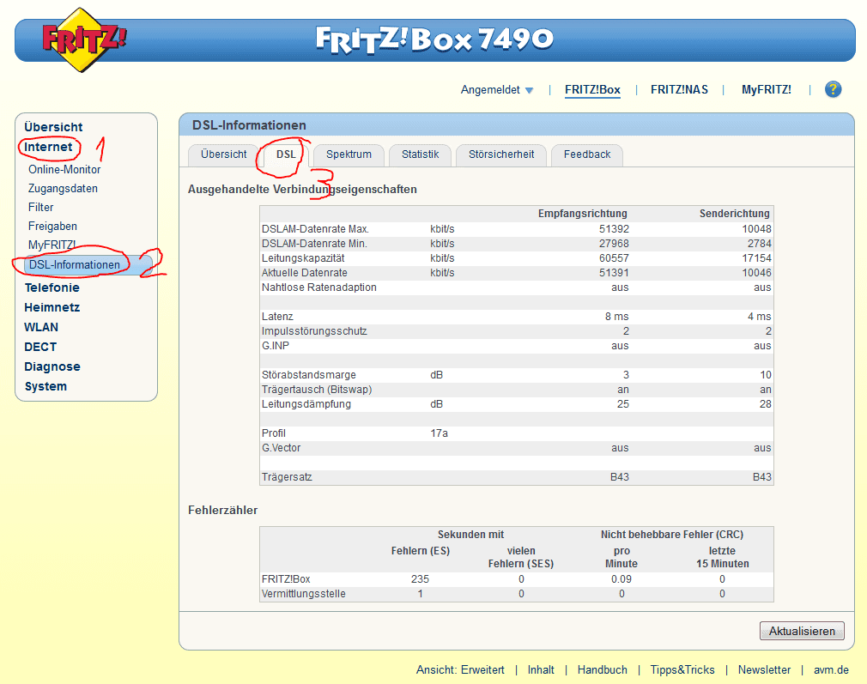
Task: Switch to the DSL tab
Action: [x=286, y=154]
